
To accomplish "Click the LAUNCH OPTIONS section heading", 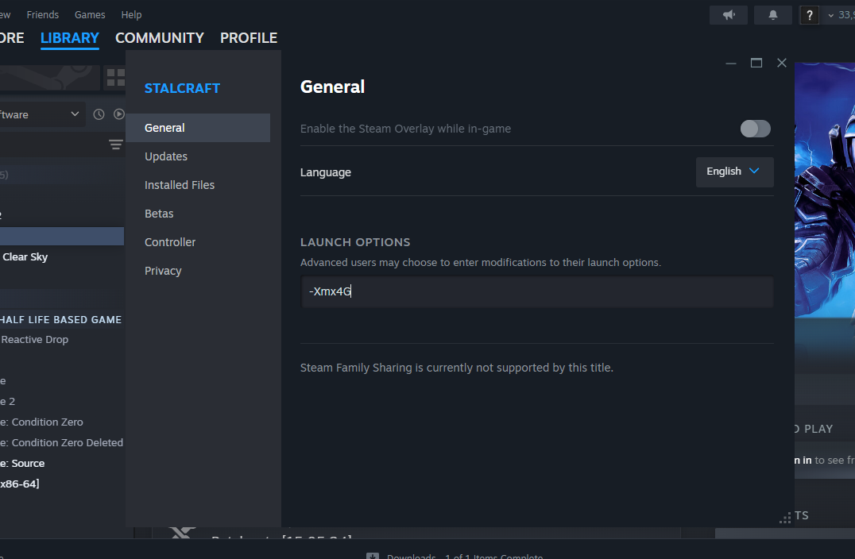I will pyautogui.click(x=355, y=242).
